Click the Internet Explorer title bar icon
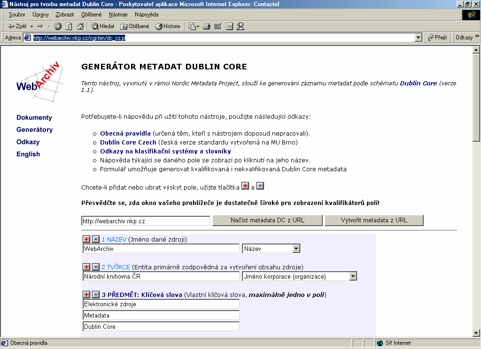The image size is (481, 349). pyautogui.click(x=4, y=4)
